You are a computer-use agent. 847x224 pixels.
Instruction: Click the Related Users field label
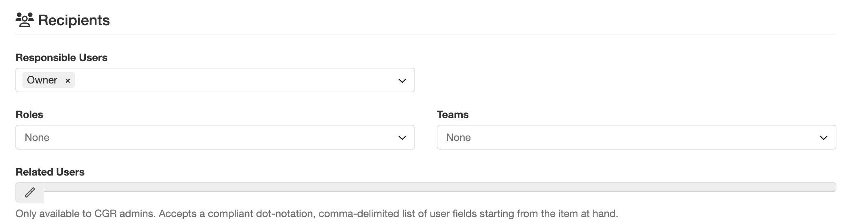[50, 172]
